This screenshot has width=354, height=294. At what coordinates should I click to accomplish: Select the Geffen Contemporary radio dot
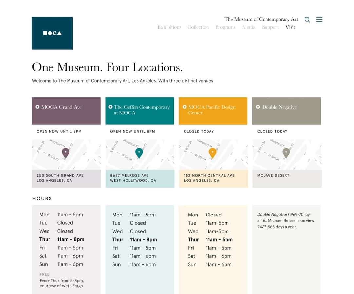tap(110, 107)
